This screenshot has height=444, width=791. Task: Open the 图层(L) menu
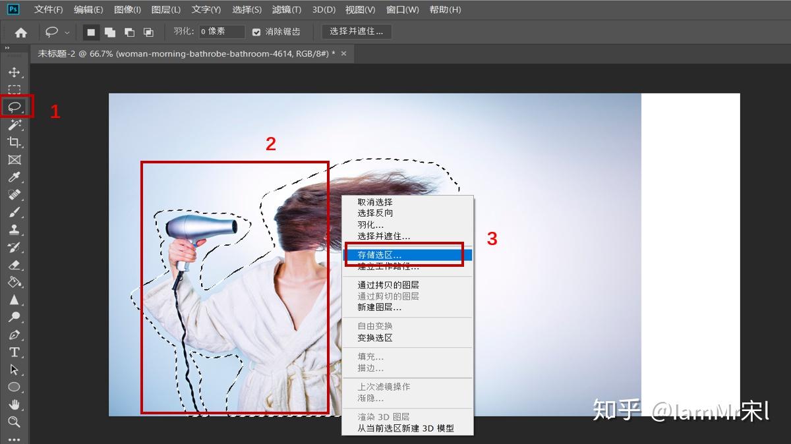(x=165, y=10)
